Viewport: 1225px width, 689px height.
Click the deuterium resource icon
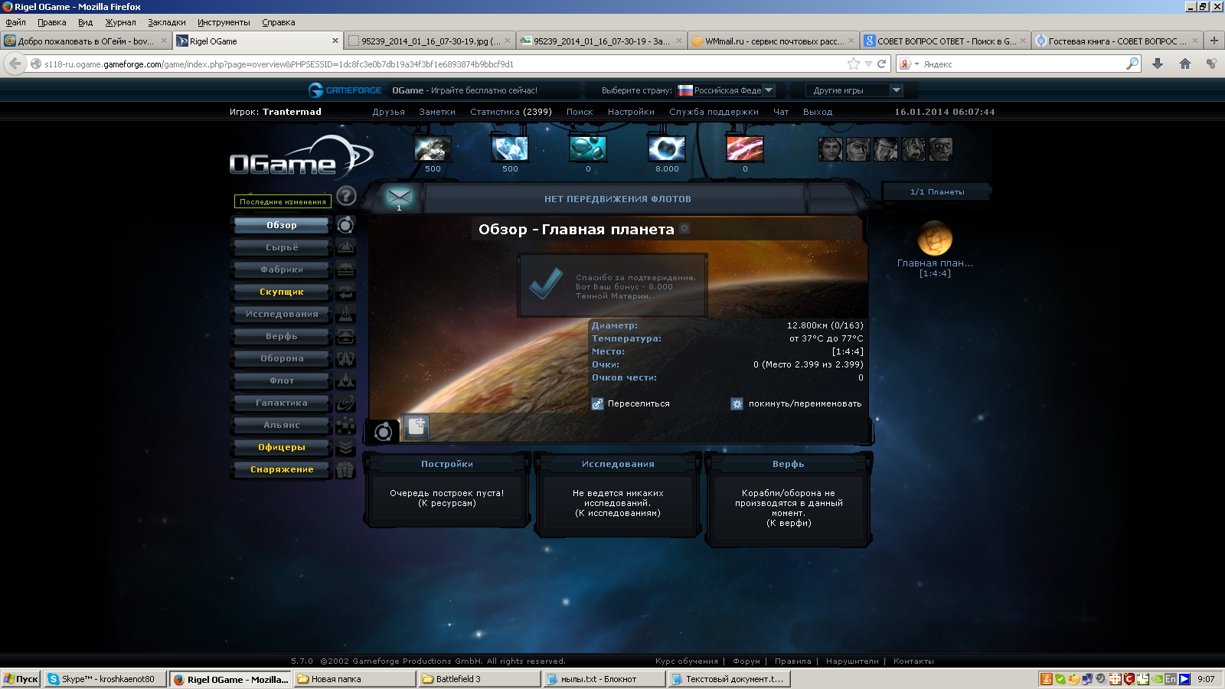(x=588, y=149)
